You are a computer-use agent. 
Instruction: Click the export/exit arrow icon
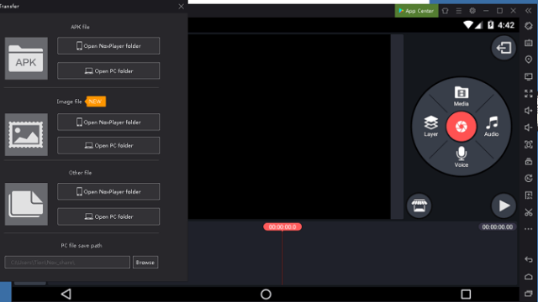pos(504,48)
